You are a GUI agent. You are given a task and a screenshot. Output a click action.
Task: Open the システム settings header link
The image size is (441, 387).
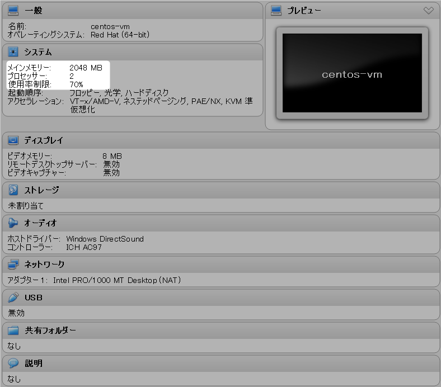click(38, 52)
